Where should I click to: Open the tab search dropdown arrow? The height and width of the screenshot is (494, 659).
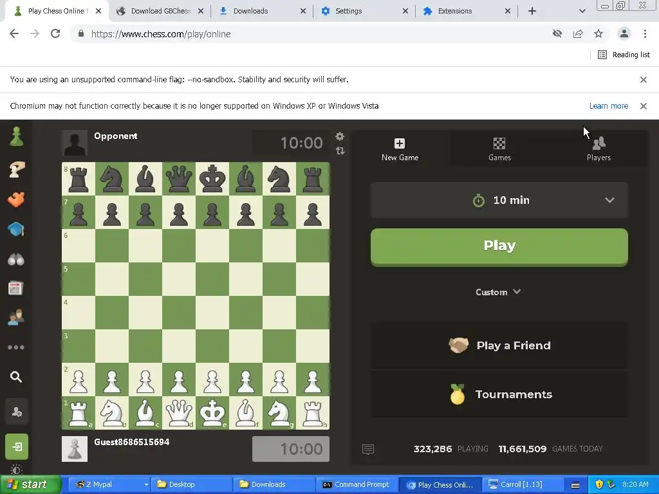coord(582,11)
